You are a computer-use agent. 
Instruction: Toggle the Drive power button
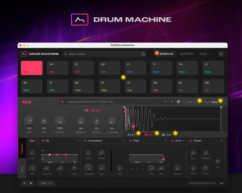172,141
